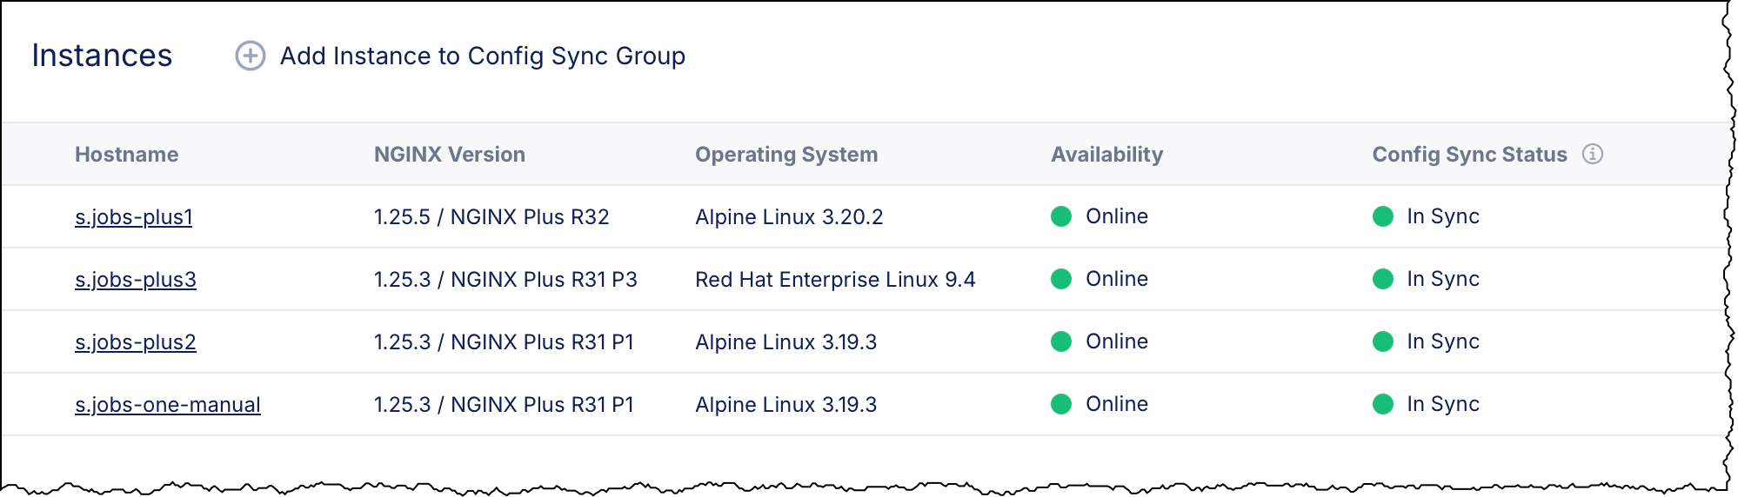The width and height of the screenshot is (1738, 497).
Task: Go to the s.jobs-plus2 instance
Action: pos(136,342)
